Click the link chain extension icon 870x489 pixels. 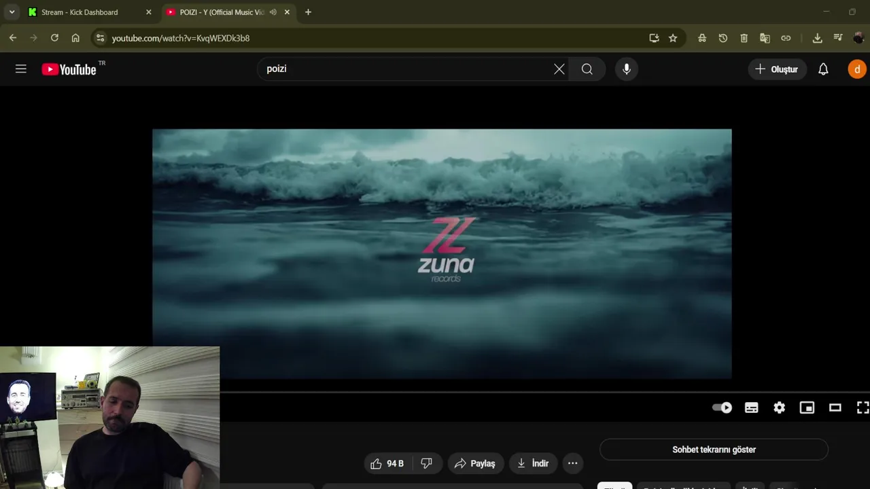[x=786, y=38]
